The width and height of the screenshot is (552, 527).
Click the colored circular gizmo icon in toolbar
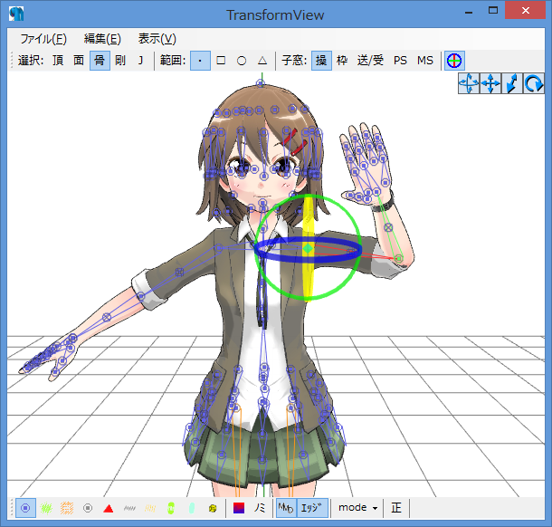[454, 62]
